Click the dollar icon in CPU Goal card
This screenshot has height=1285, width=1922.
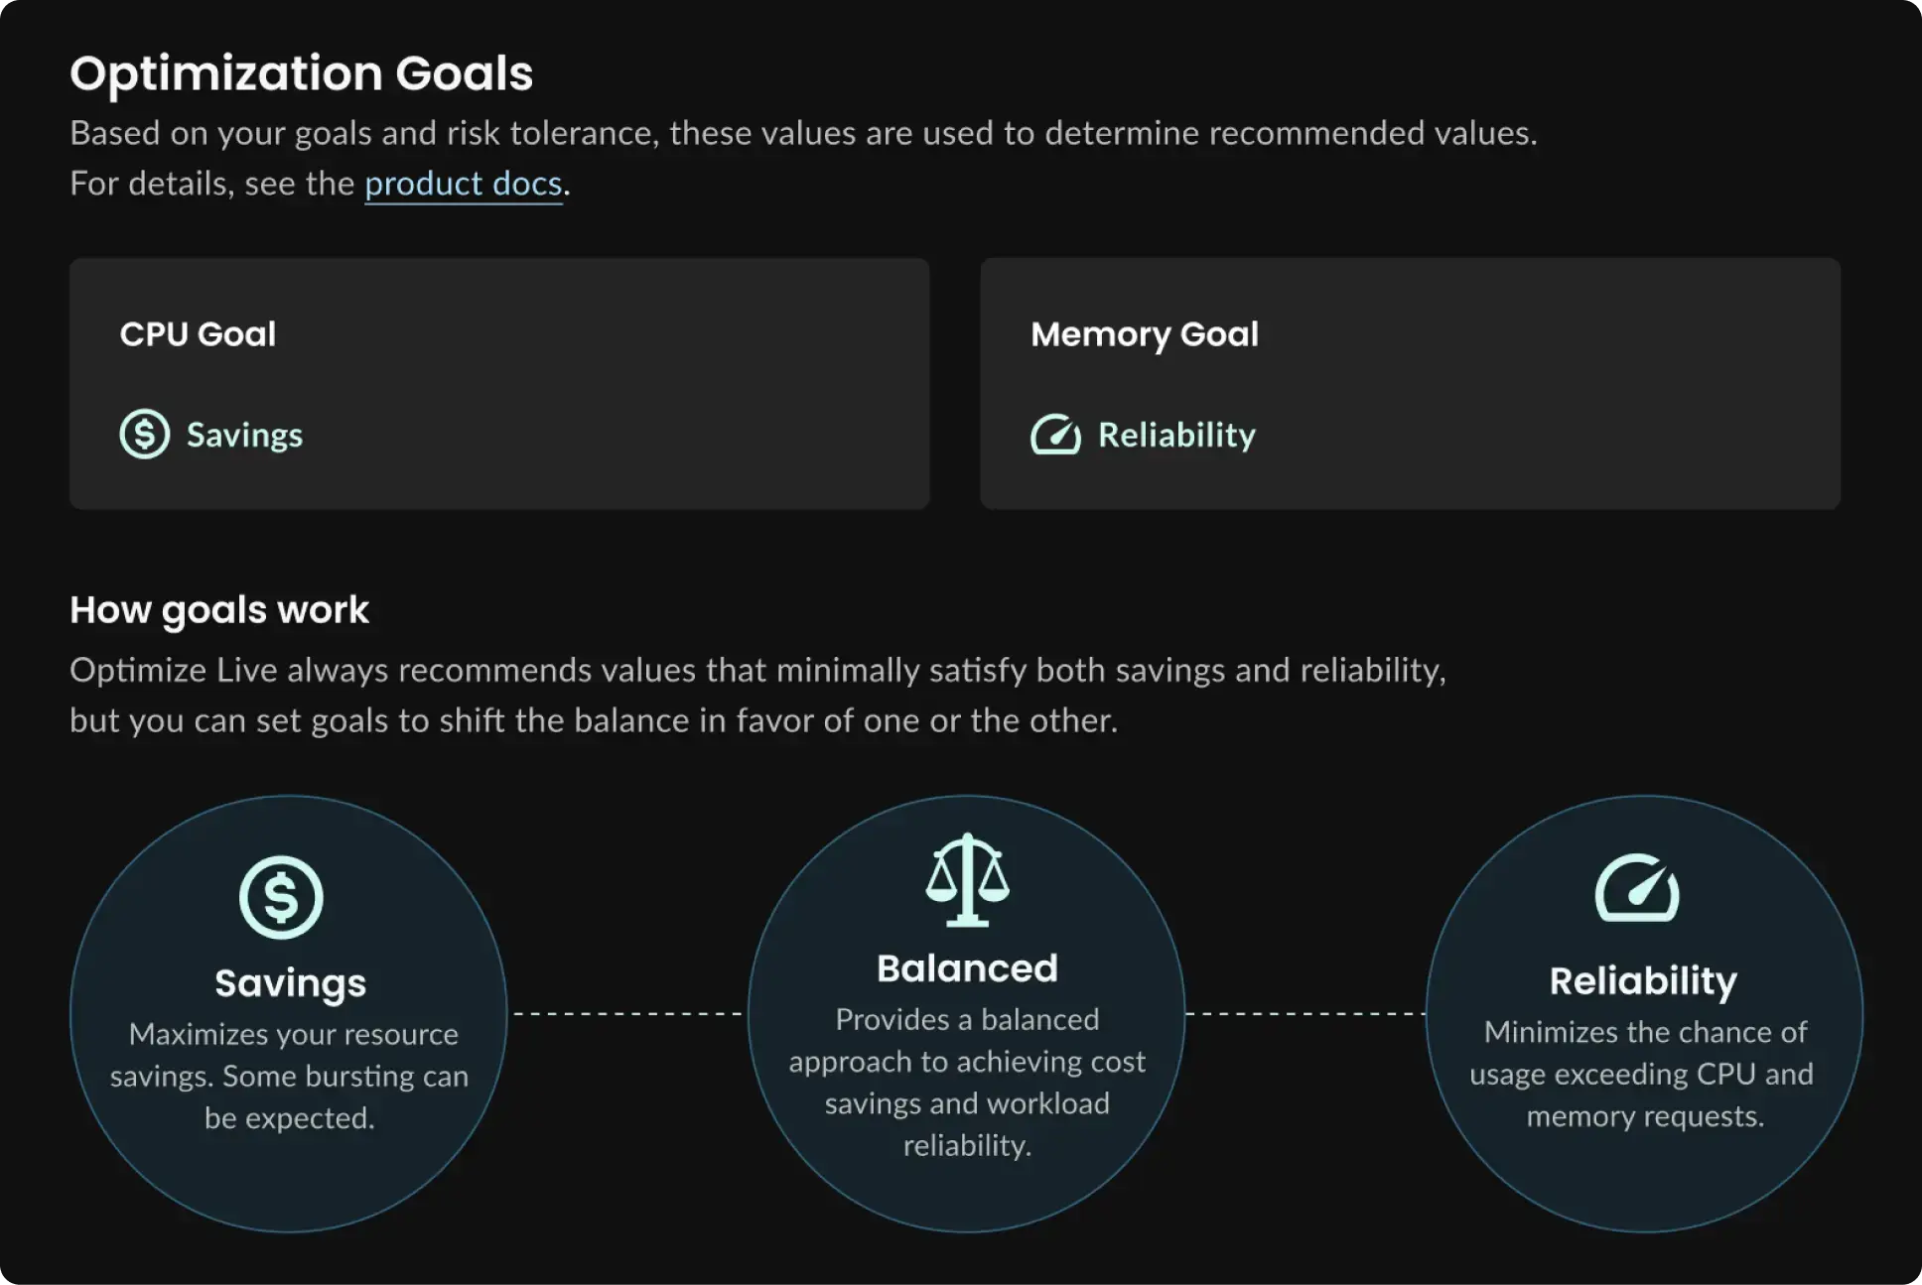145,434
